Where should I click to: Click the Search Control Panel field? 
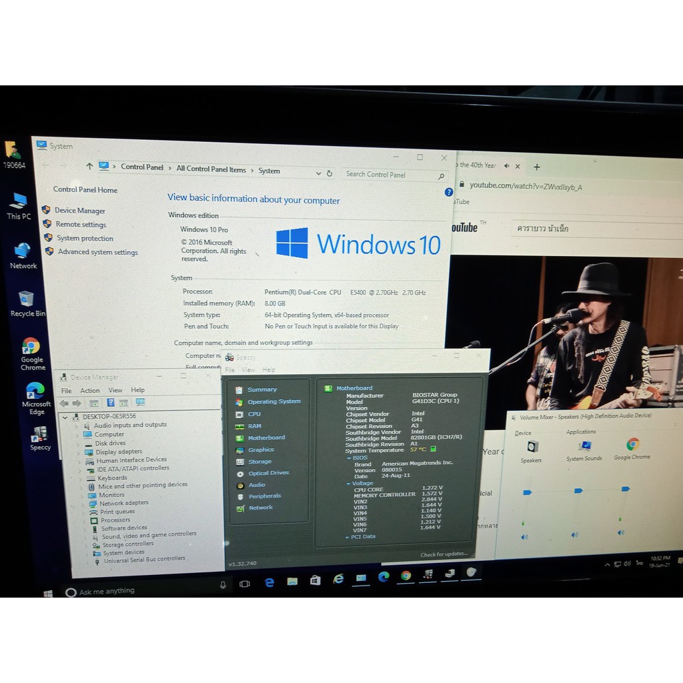pyautogui.click(x=390, y=175)
